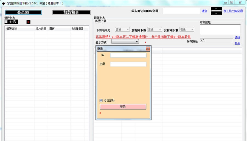Focus the QQ空间 number input field
The width and height of the screenshot is (247, 141).
181,11
